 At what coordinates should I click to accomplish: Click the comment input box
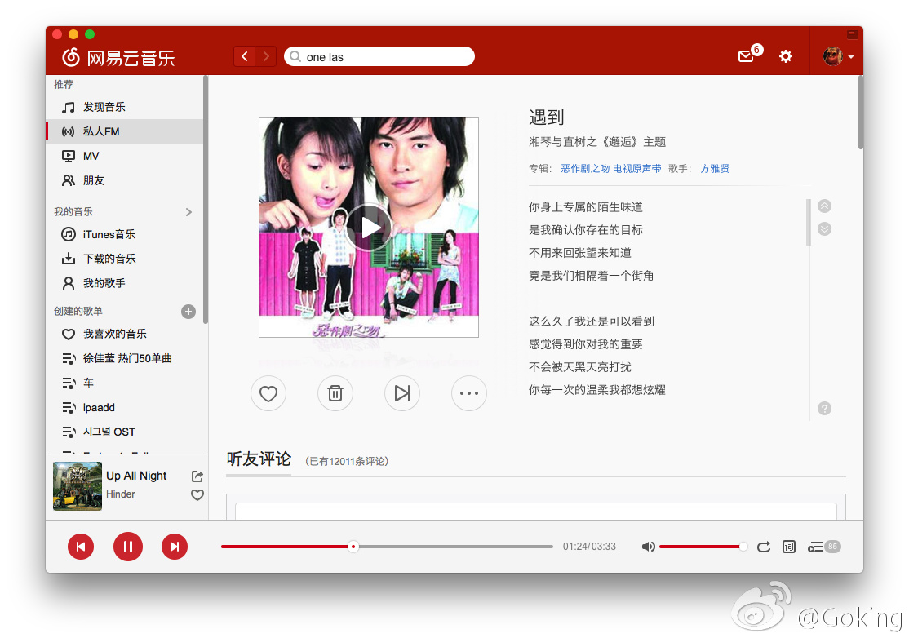(x=535, y=511)
